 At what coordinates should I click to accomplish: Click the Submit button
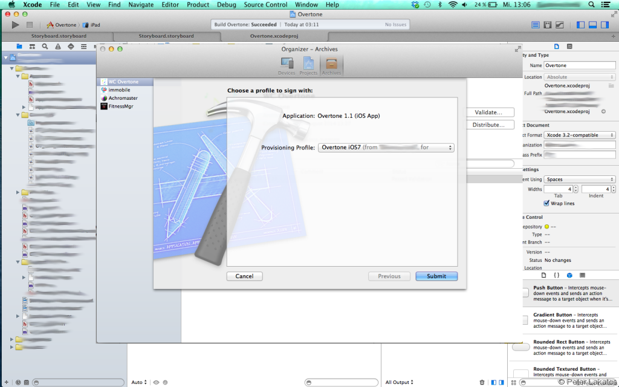tap(436, 276)
